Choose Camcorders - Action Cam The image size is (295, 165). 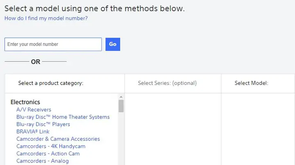click(48, 154)
